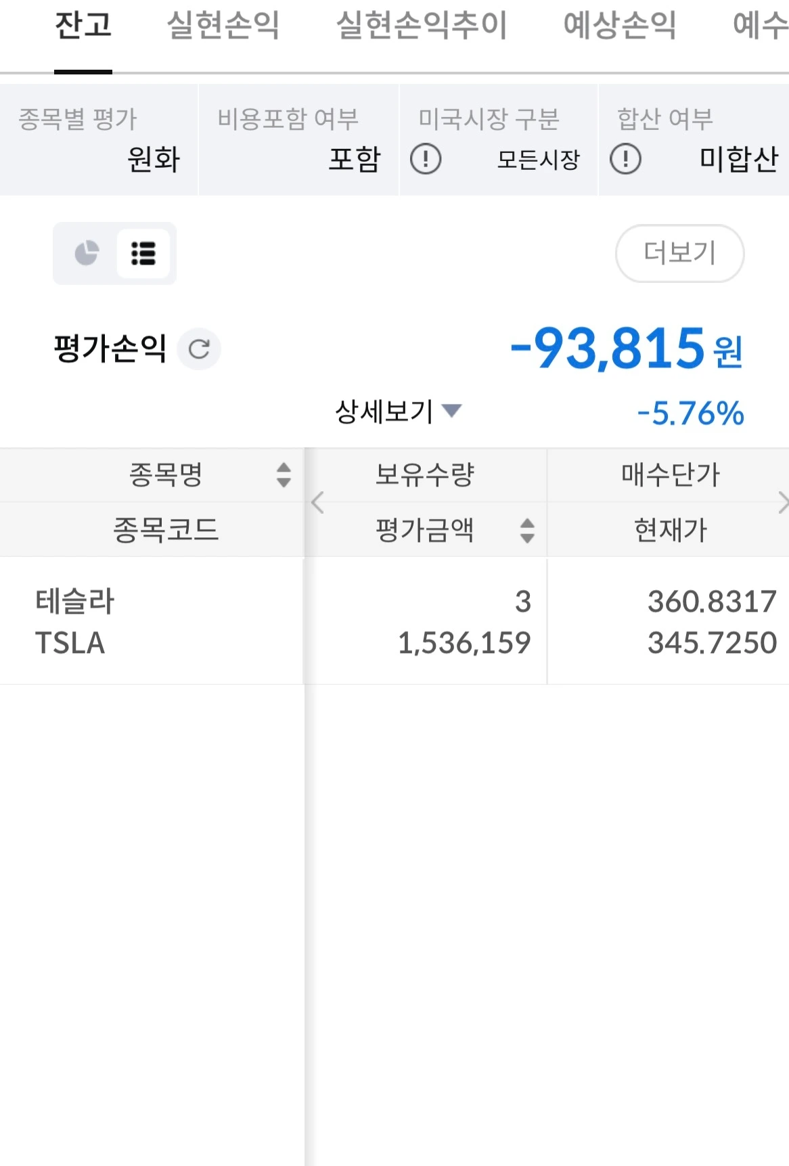Tap the 360.8317 purchase price
Image resolution: width=789 pixels, height=1166 pixels.
click(x=712, y=602)
